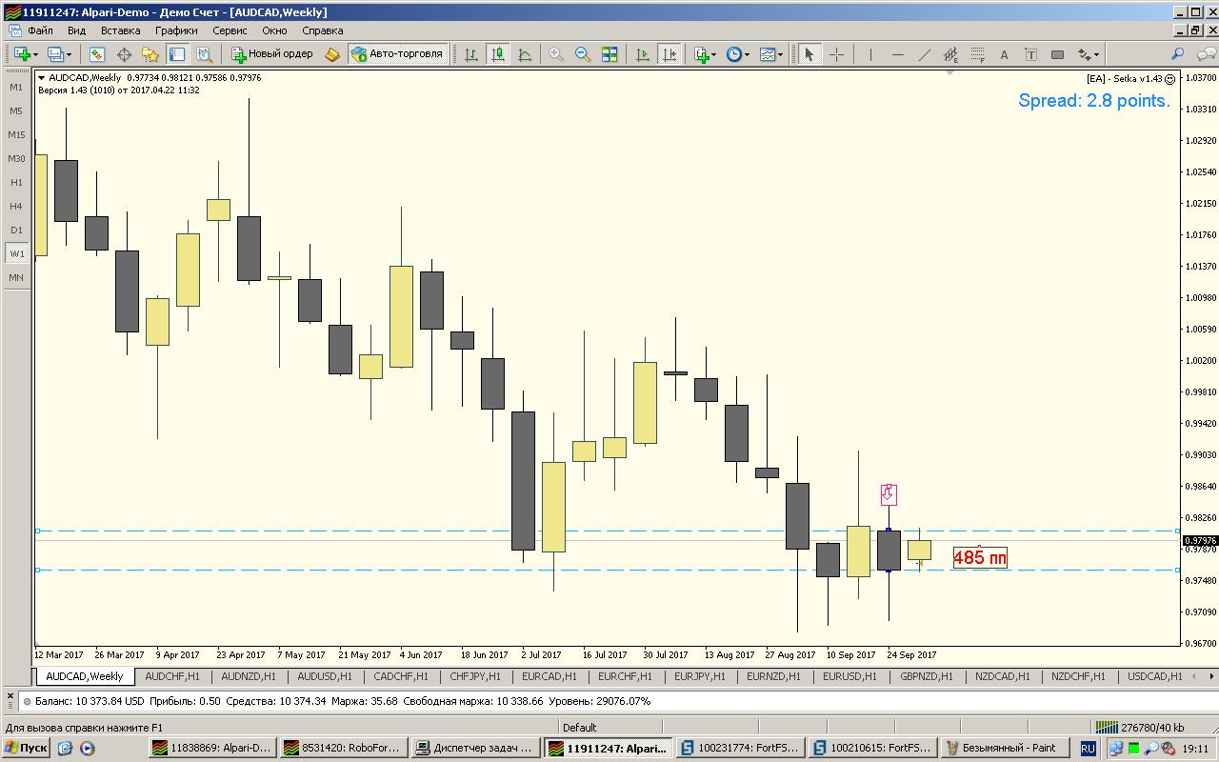Open the Market Watch window icon

97,54
